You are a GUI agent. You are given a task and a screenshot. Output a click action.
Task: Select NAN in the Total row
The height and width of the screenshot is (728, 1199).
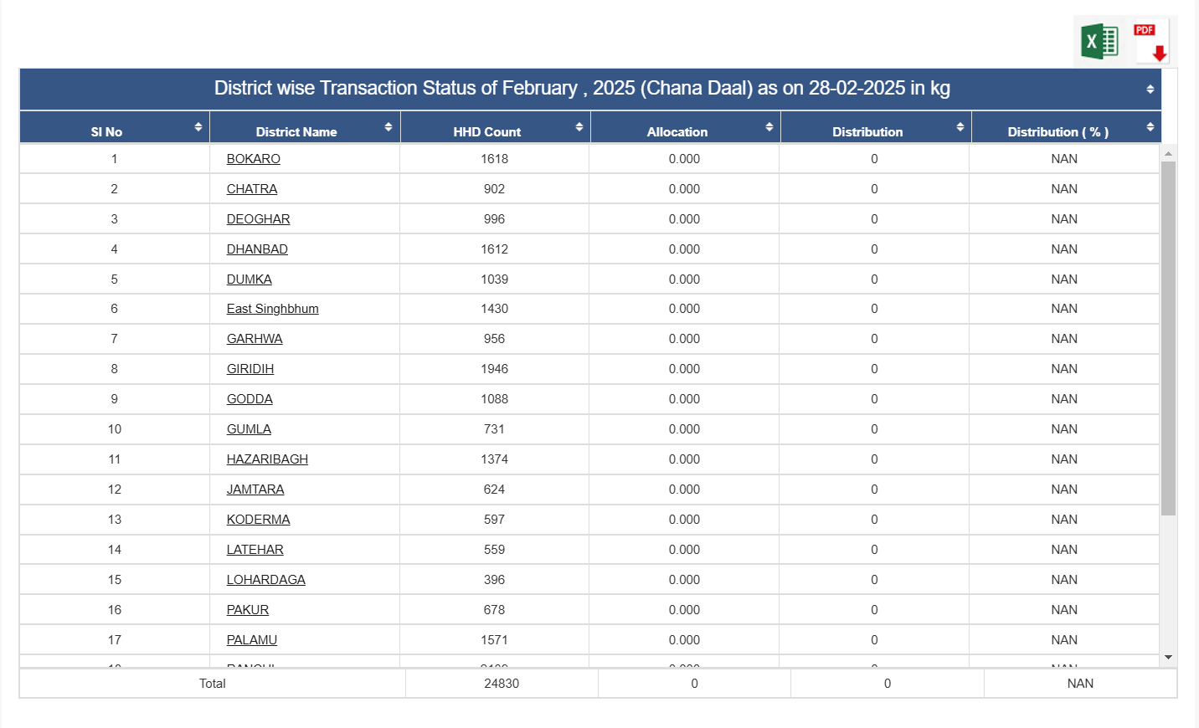(1080, 684)
